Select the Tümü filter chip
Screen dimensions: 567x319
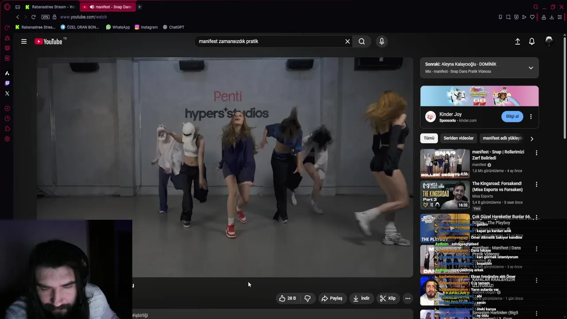pos(429,138)
